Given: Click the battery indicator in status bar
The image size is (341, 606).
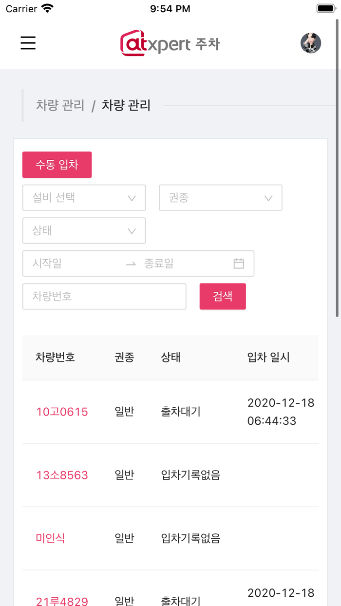Looking at the screenshot, I should [325, 8].
